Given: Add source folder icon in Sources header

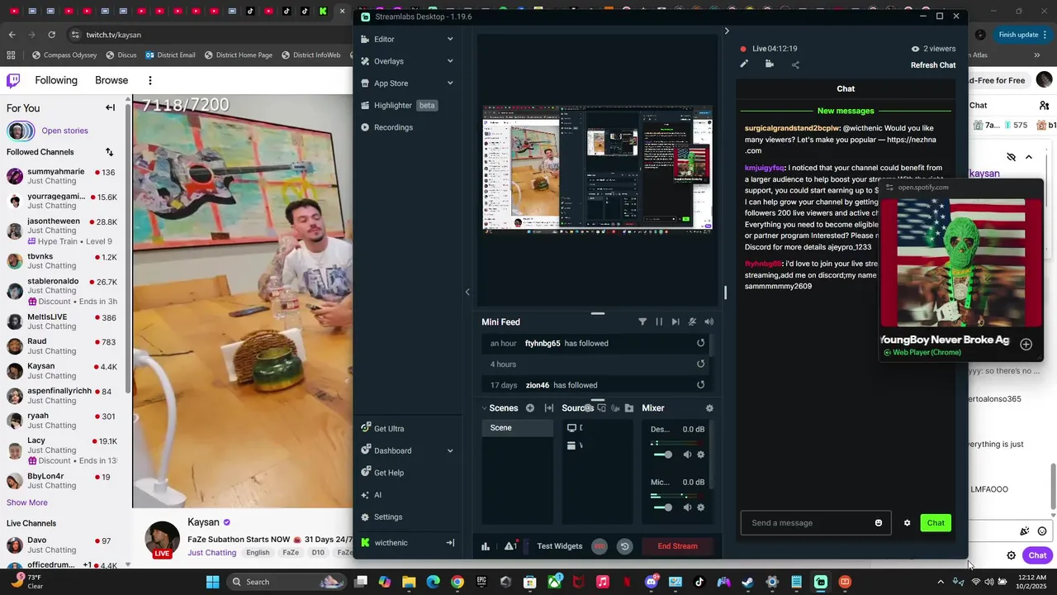Looking at the screenshot, I should point(628,408).
